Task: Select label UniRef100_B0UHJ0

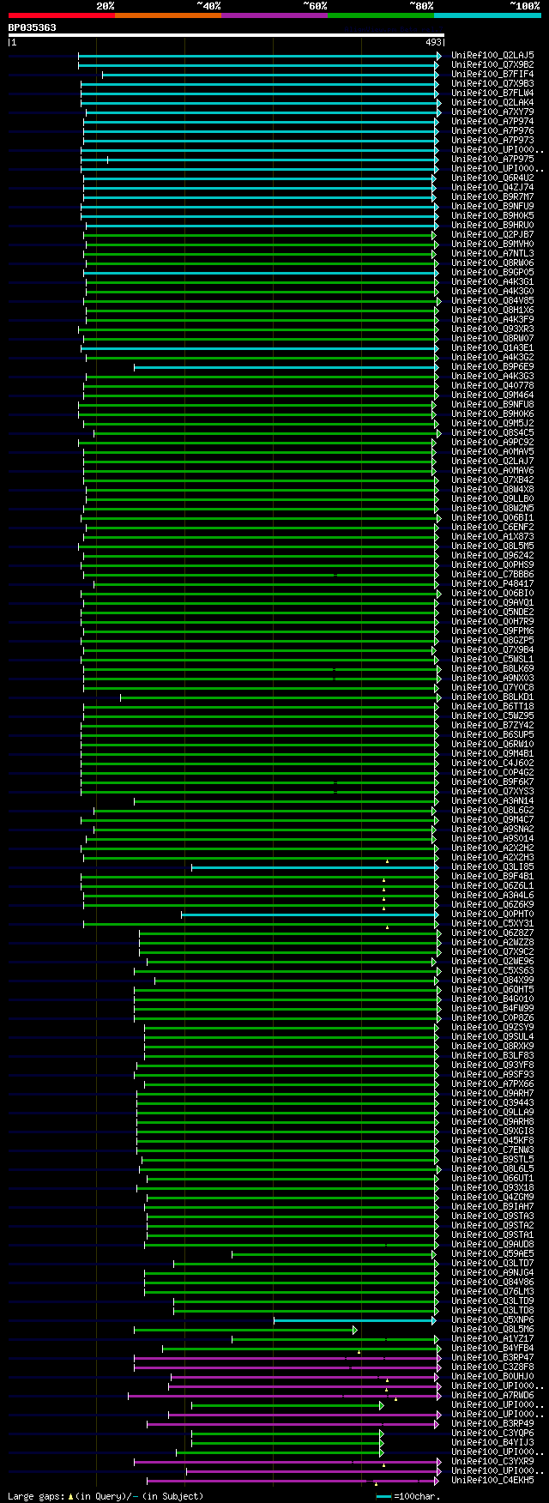Action: click(492, 1376)
